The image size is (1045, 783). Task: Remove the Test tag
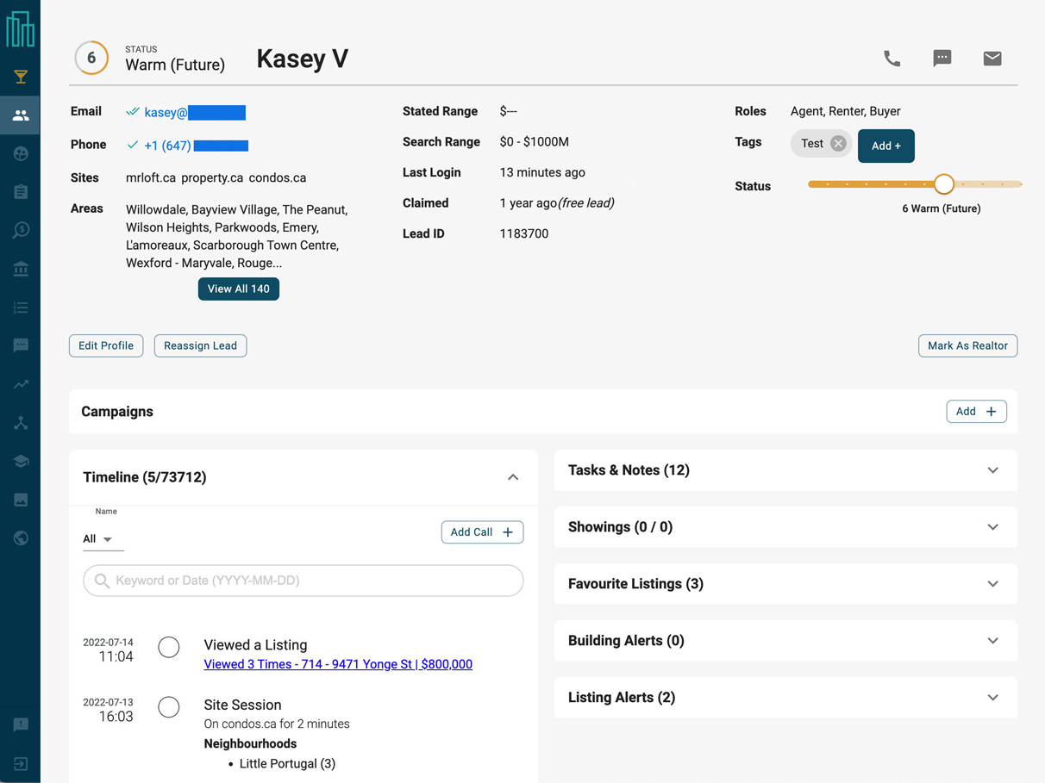point(837,144)
